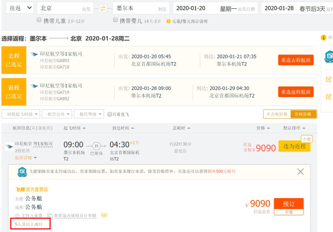The height and width of the screenshot is (232, 333).
Task: Apply the 默认排序 sort order
Action: point(294,128)
